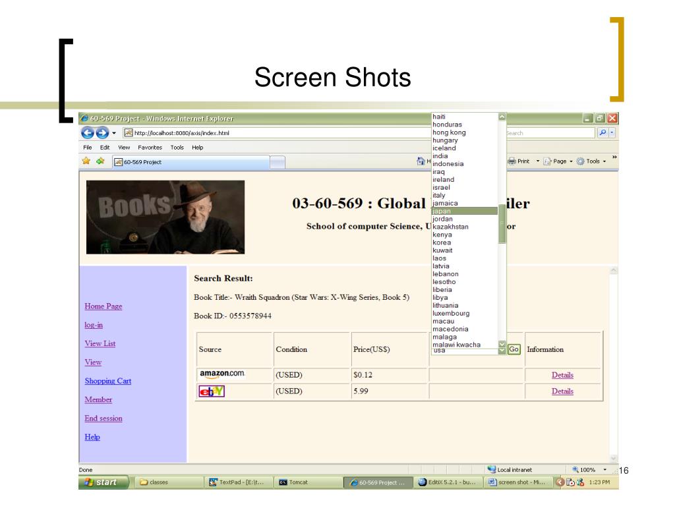Click the blank new tab button
Image resolution: width=675 pixels, height=506 pixels.
point(278,162)
